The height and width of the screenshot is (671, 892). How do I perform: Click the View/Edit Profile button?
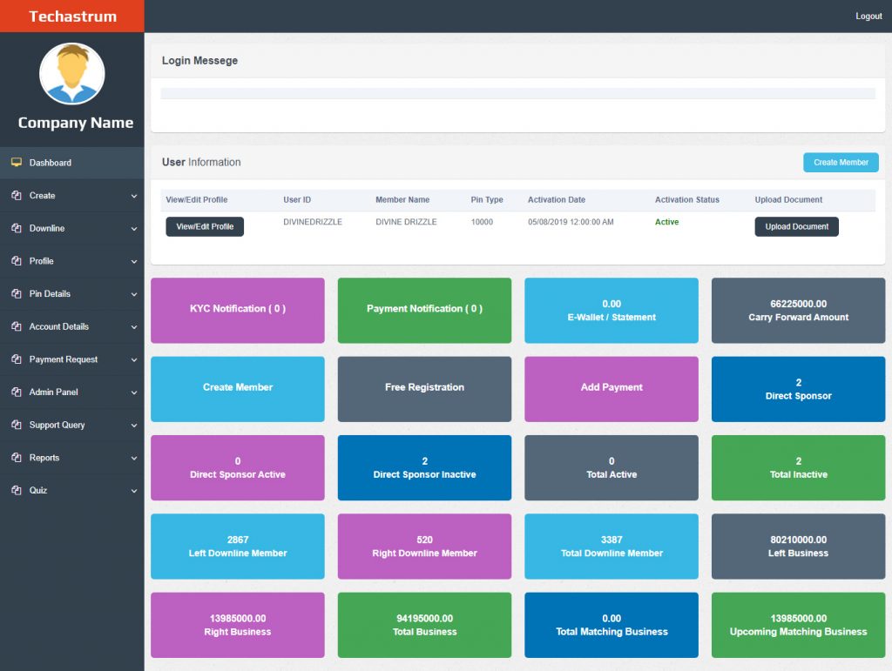tap(205, 227)
